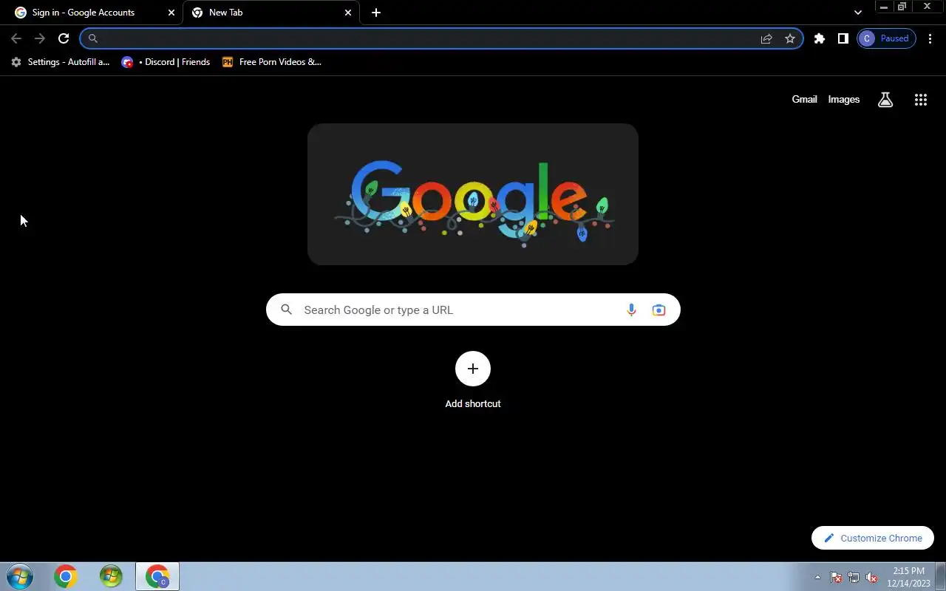Viewport: 946px width, 591px height.
Task: Open the Settings - Autofill bookmark
Action: pos(60,62)
